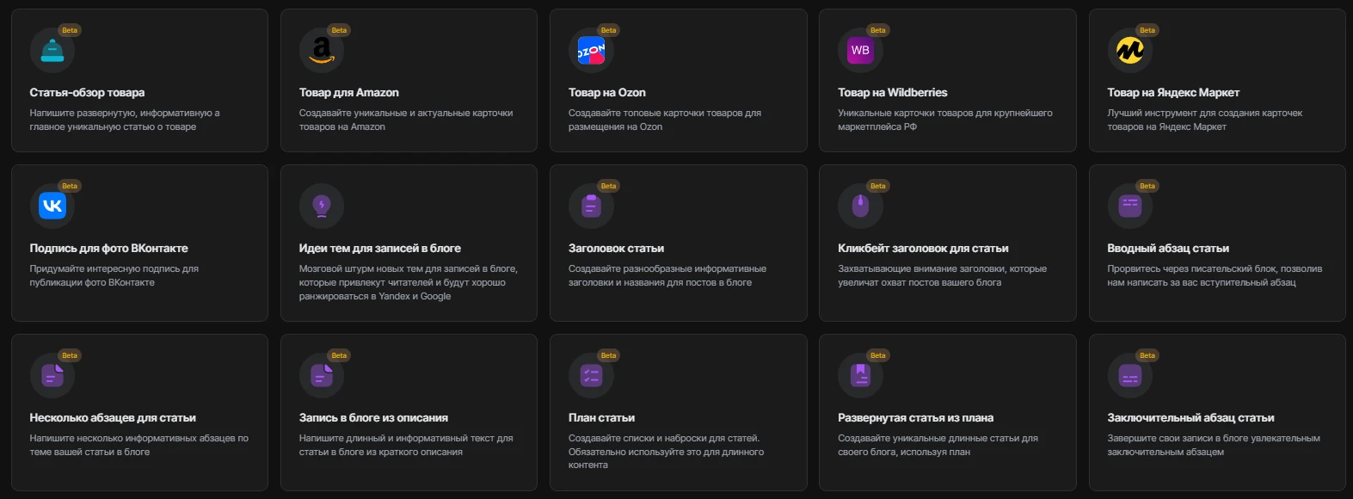The image size is (1353, 499).
Task: Select the Ozon logo icon
Action: click(591, 51)
